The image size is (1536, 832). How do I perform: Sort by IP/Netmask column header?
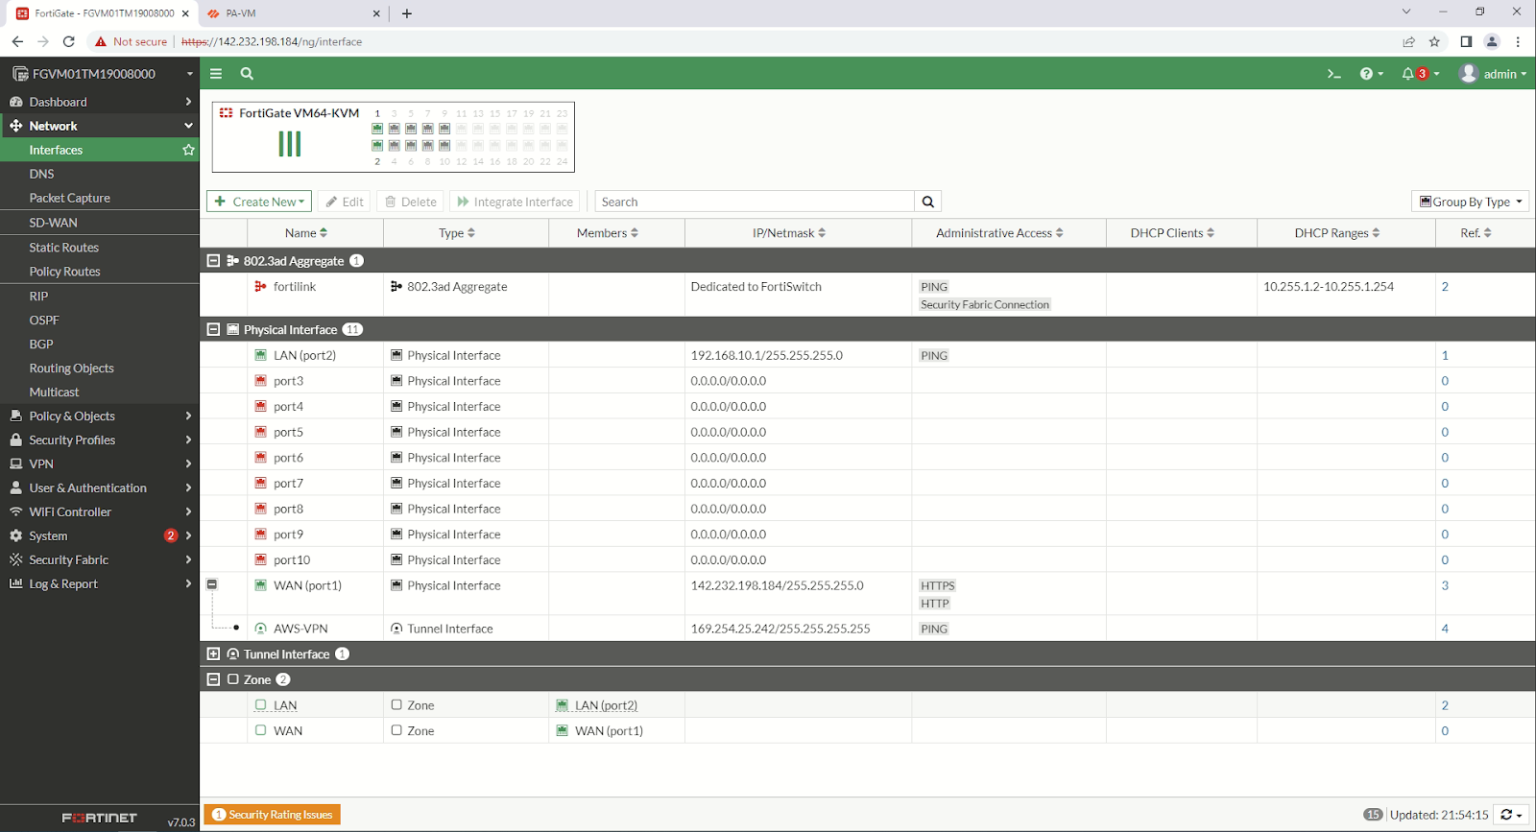798,233
